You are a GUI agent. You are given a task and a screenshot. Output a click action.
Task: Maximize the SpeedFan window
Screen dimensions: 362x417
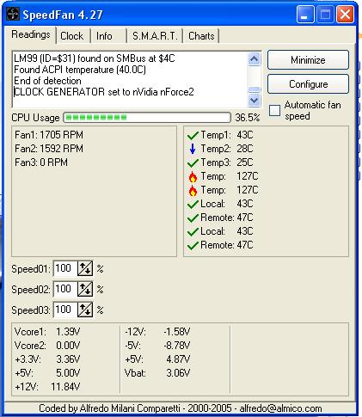pyautogui.click(x=325, y=15)
